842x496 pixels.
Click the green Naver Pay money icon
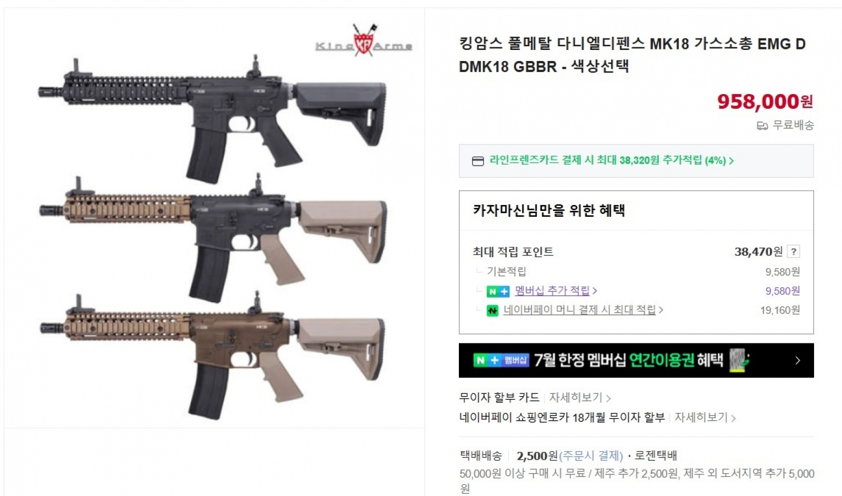(492, 310)
